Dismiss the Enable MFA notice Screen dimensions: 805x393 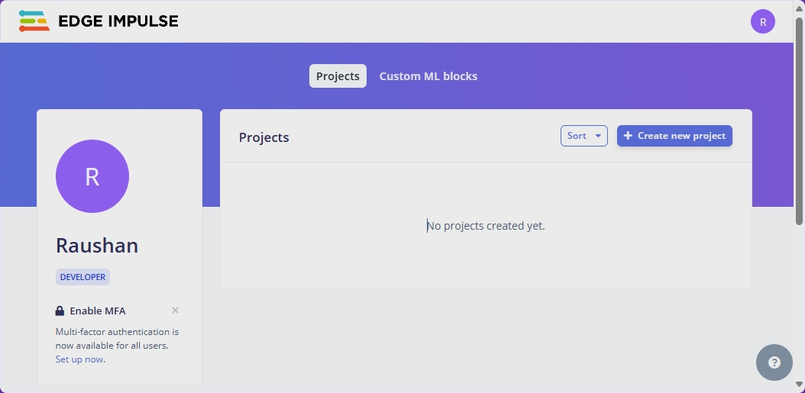pyautogui.click(x=176, y=311)
